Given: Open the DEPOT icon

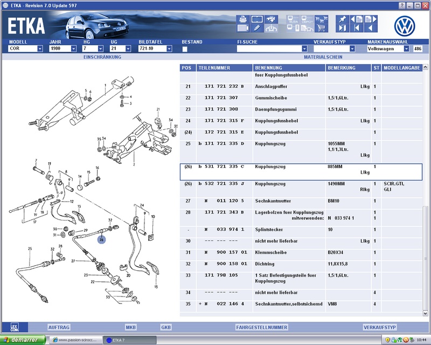Looking at the screenshot, I should coord(307,19).
